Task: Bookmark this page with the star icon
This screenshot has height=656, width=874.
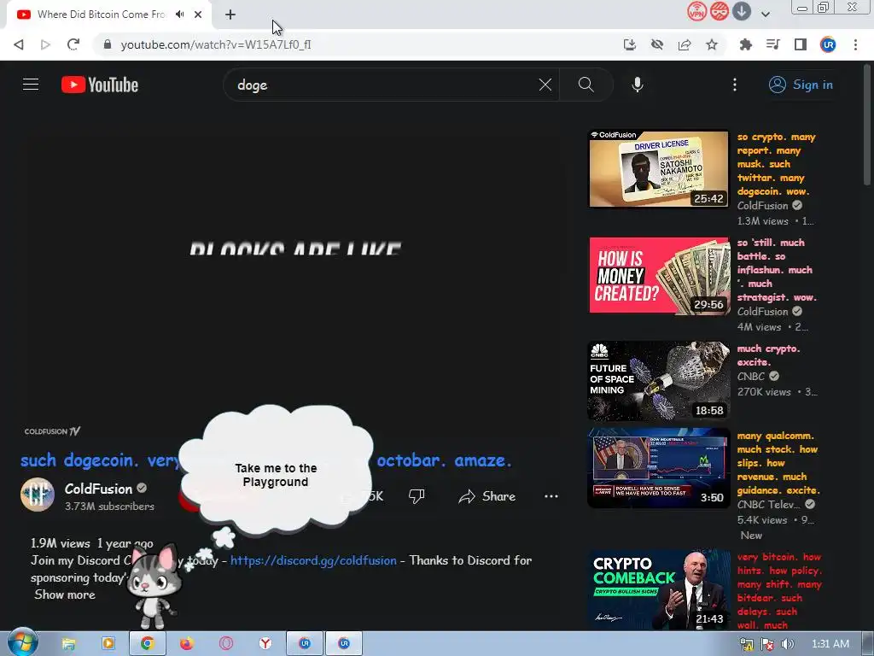Action: tap(712, 44)
